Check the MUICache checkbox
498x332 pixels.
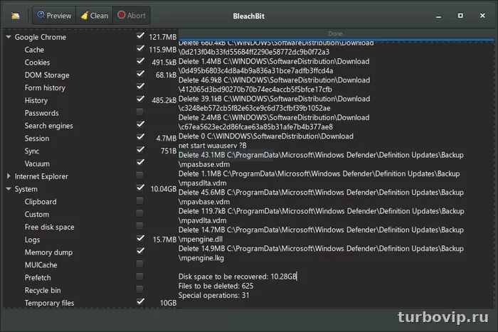pyautogui.click(x=139, y=264)
